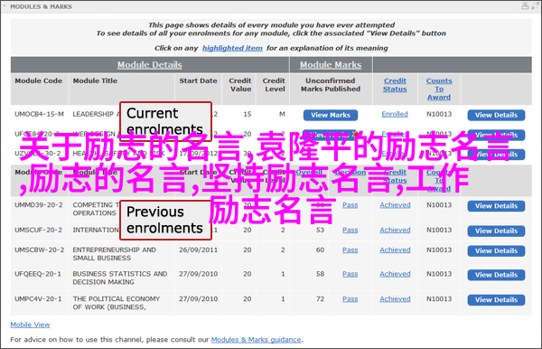Viewport: 542px width, 349px height.
Task: Click the Enrolled link for UMOCB4-15-M
Action: coord(395,114)
